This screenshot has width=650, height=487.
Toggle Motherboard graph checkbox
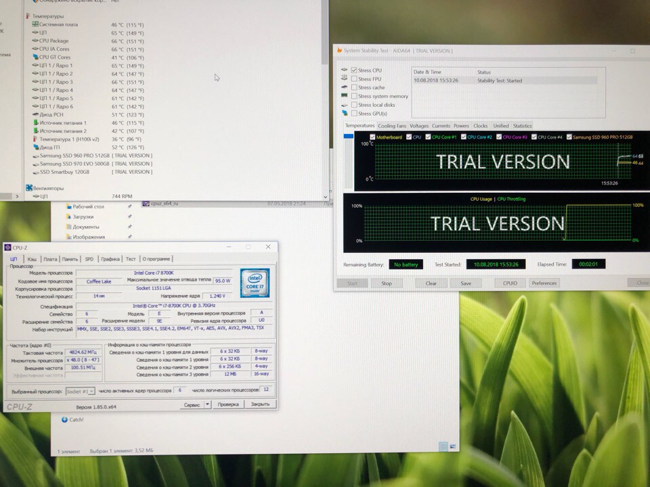click(372, 137)
